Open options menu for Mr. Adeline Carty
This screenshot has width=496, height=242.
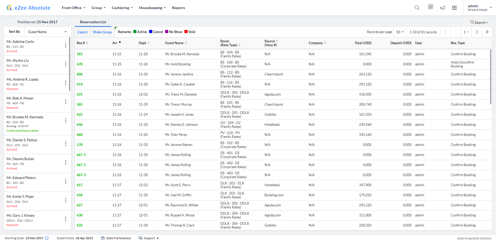(66, 45)
